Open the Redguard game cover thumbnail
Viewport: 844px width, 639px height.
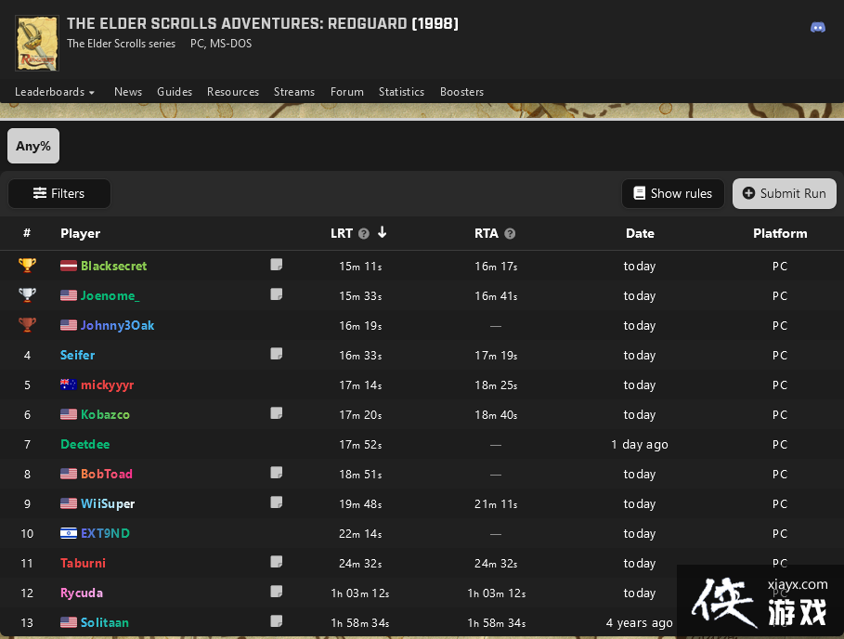click(37, 43)
